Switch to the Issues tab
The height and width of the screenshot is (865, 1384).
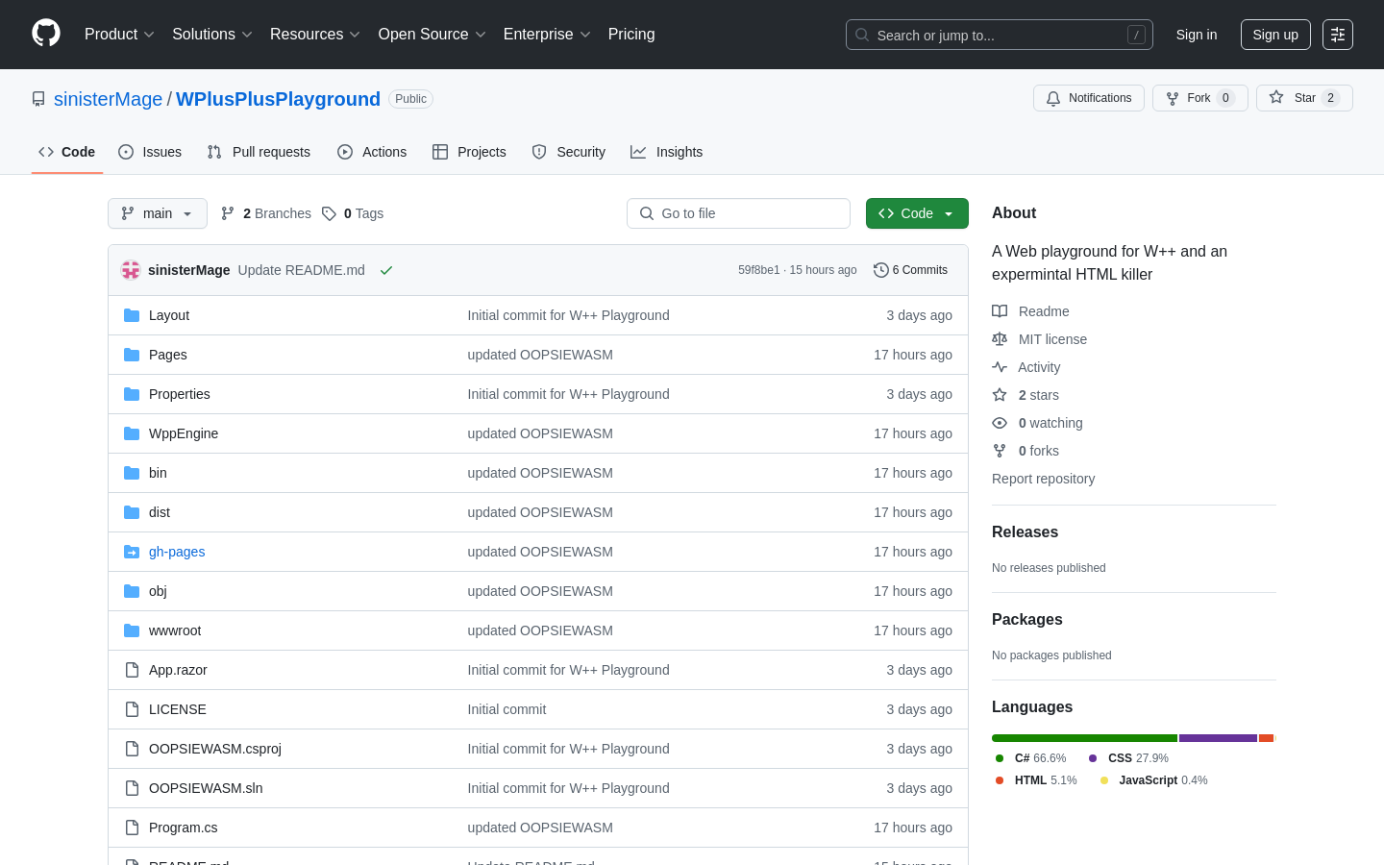[x=150, y=152]
